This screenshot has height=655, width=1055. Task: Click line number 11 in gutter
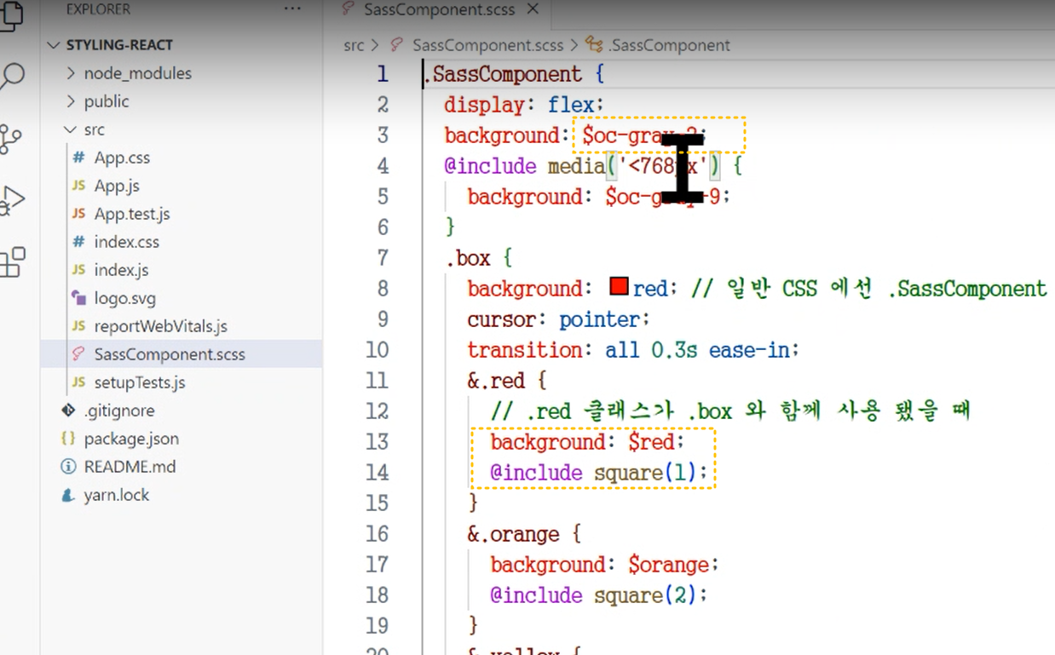tap(377, 381)
